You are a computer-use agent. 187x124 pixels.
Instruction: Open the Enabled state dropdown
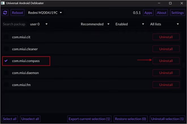(130, 24)
